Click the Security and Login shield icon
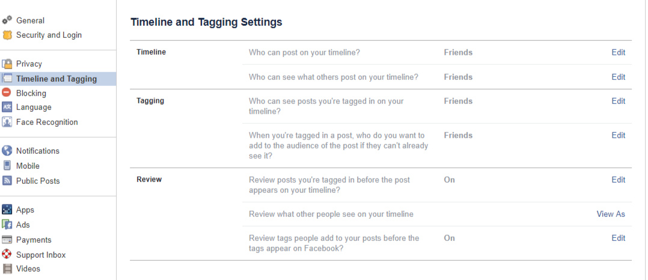This screenshot has height=280, width=648. coord(7,35)
